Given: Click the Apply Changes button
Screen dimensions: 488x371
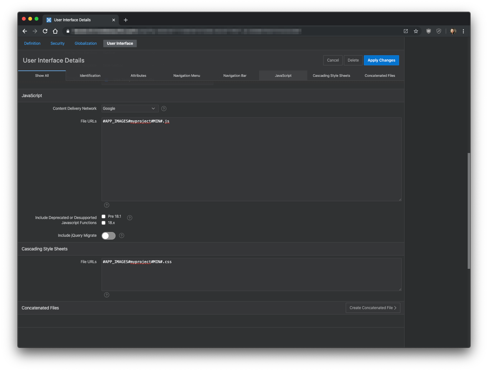Looking at the screenshot, I should click(381, 60).
